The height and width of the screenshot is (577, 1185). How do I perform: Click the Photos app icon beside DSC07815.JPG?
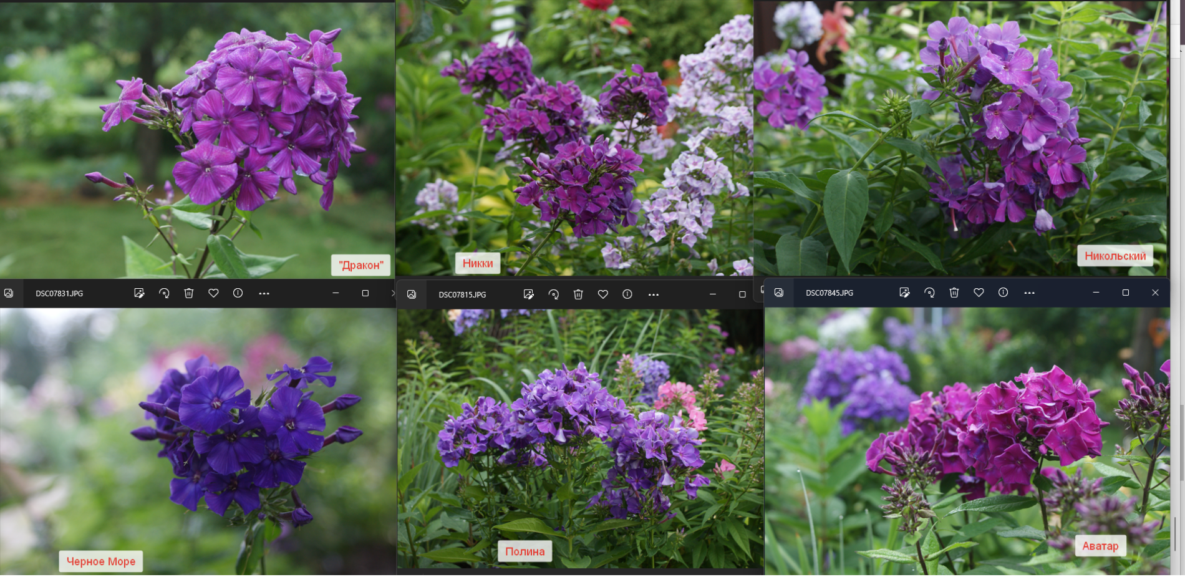412,294
